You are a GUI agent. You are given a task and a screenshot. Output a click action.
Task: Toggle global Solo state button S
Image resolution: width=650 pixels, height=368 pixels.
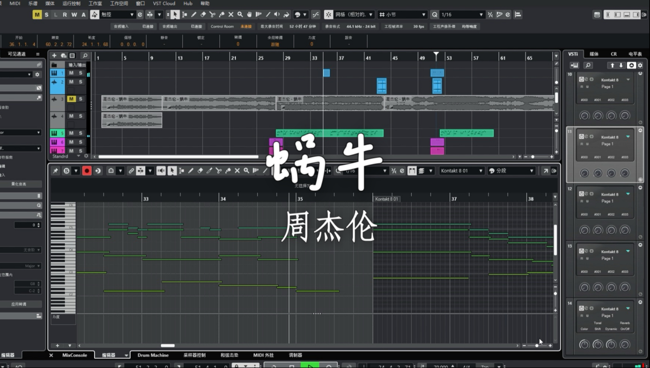pyautogui.click(x=46, y=15)
